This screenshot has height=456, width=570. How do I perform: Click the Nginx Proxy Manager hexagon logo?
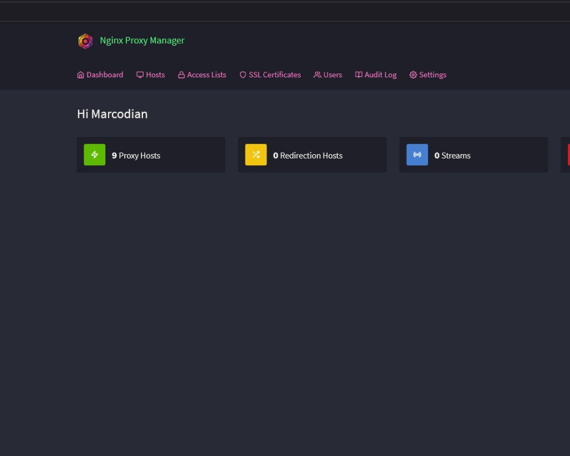(x=85, y=41)
